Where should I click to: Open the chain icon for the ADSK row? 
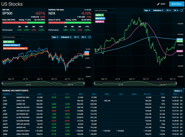(x=181, y=114)
